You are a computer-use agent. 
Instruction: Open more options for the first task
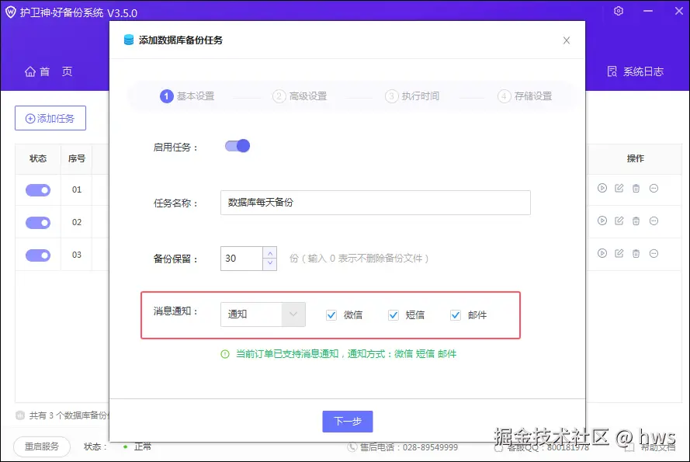tap(654, 188)
